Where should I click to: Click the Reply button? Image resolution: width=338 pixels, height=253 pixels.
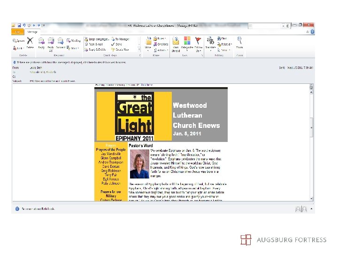pyautogui.click(x=41, y=43)
